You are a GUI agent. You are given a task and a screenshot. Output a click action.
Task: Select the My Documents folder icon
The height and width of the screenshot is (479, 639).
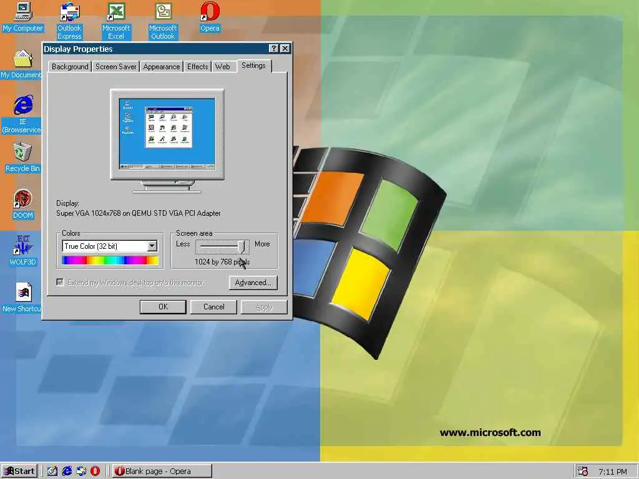coord(21,64)
